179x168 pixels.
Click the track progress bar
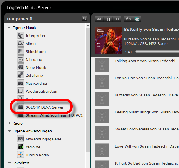click(x=157, y=52)
